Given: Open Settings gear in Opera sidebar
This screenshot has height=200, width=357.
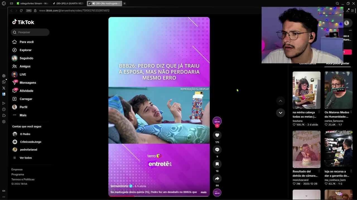Looking at the screenshot, I should point(4,122).
